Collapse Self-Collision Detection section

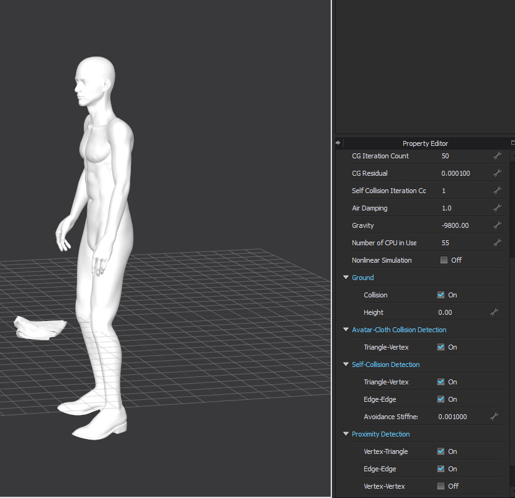[346, 364]
